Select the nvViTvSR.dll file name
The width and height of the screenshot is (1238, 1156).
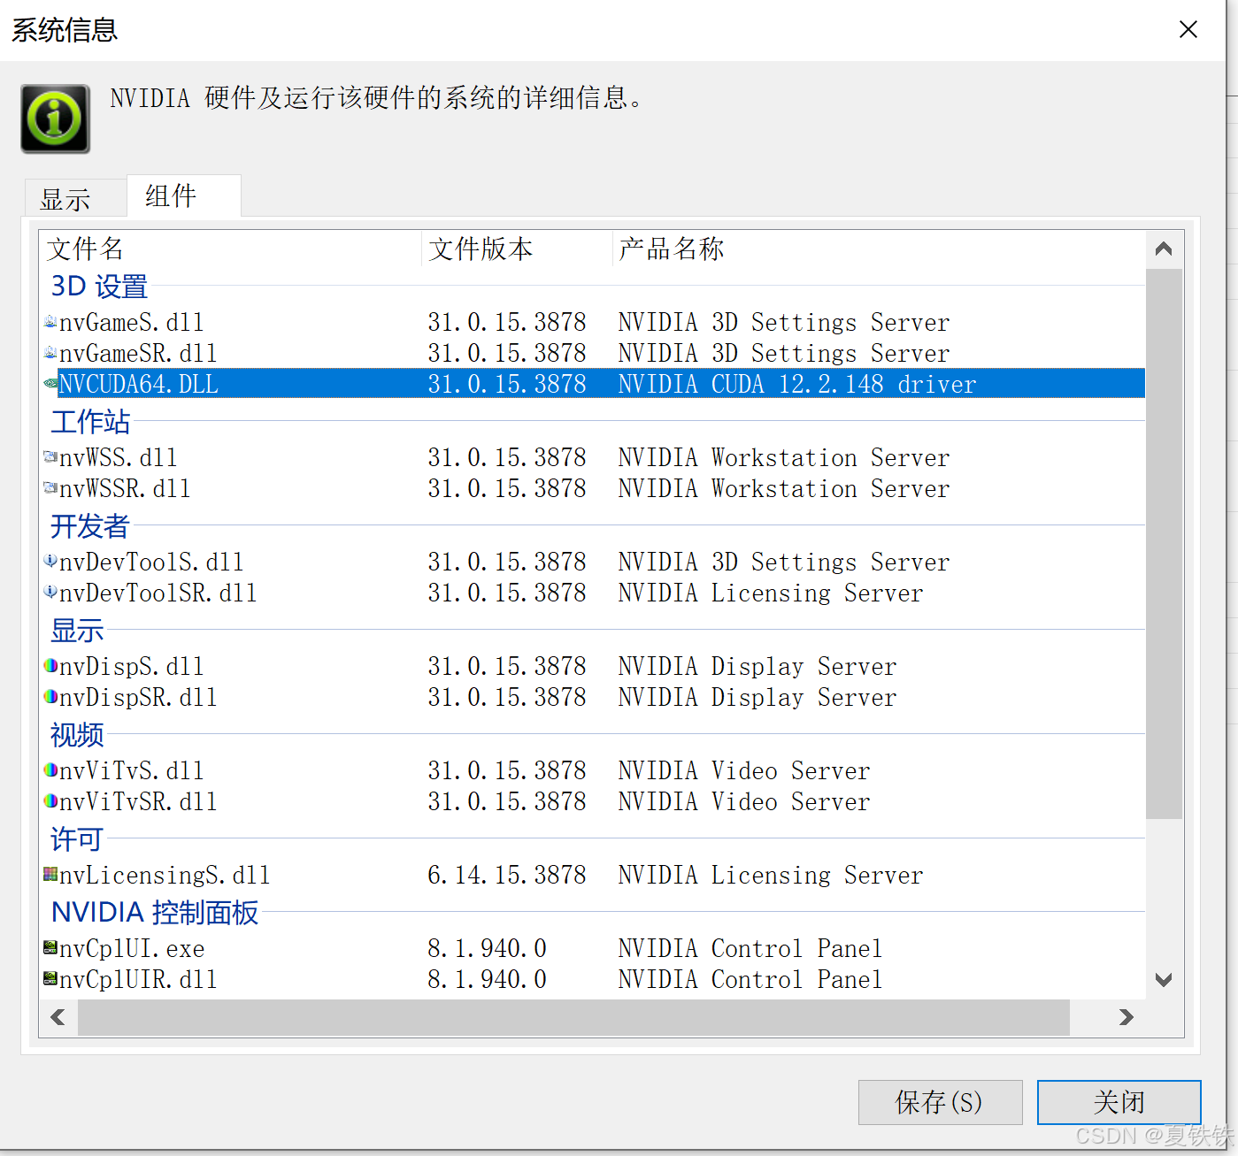pyautogui.click(x=138, y=801)
